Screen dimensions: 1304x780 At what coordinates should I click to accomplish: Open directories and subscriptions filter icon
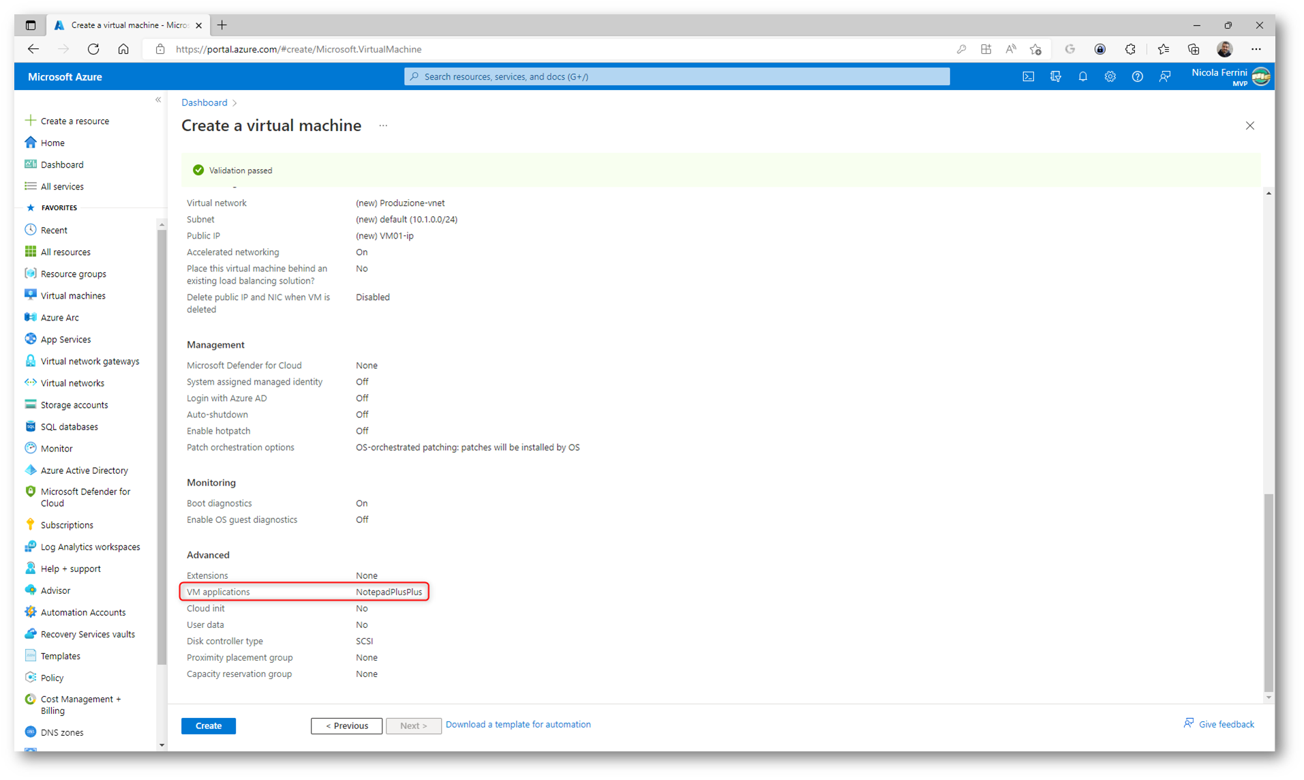(1055, 77)
